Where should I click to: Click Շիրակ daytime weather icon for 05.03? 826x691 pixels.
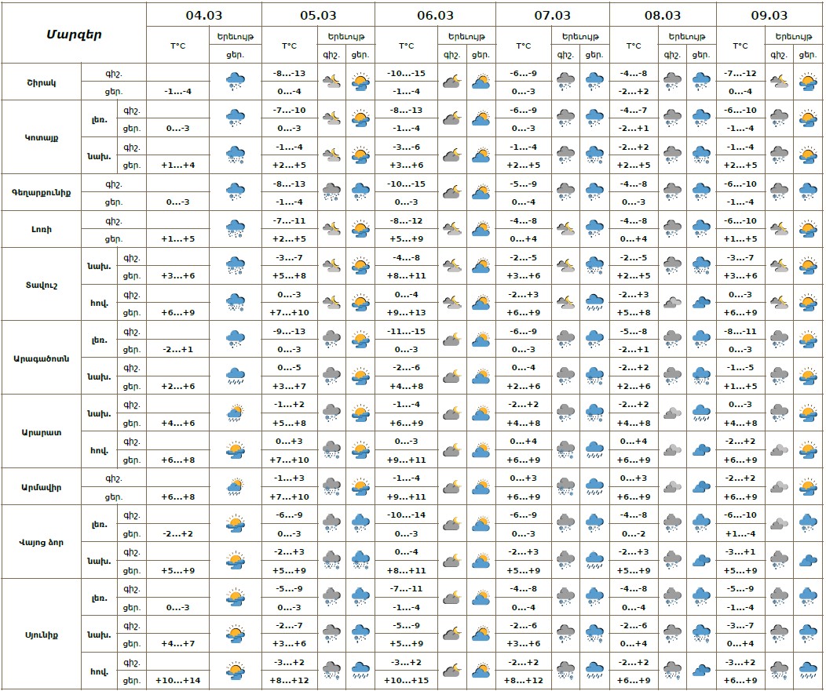tap(360, 82)
